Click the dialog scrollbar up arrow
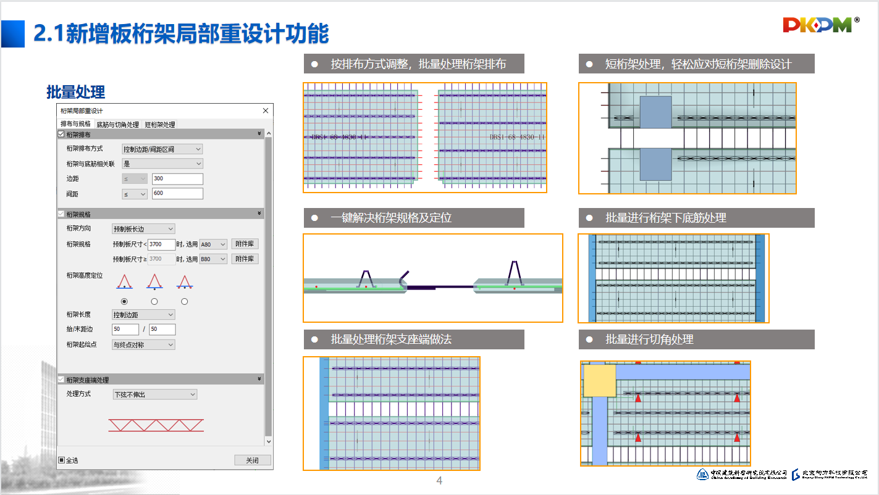The image size is (879, 495). click(x=268, y=133)
